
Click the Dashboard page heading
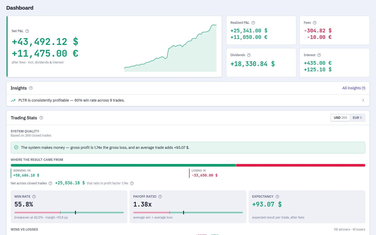click(20, 8)
